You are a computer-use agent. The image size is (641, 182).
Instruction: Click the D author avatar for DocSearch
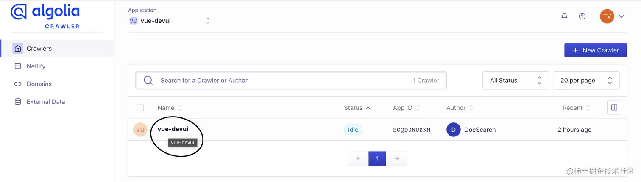454,130
